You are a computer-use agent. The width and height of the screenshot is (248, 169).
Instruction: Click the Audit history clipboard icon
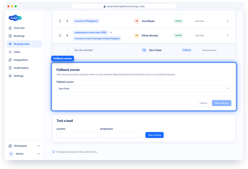click(10, 68)
